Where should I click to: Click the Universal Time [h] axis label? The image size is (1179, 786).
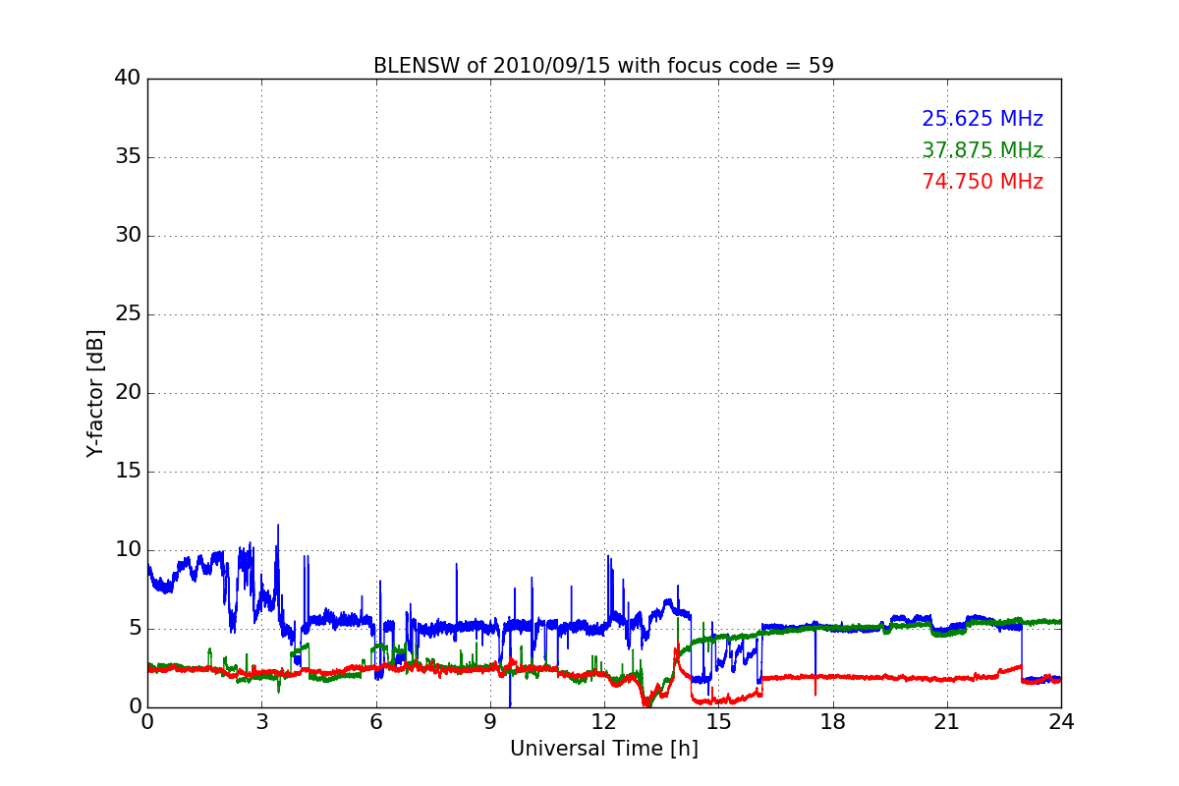(x=603, y=749)
